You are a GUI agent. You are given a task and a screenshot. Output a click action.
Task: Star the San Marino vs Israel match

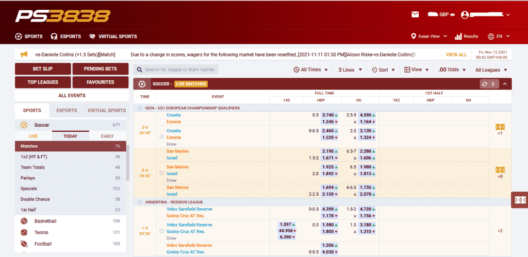pyautogui.click(x=161, y=174)
